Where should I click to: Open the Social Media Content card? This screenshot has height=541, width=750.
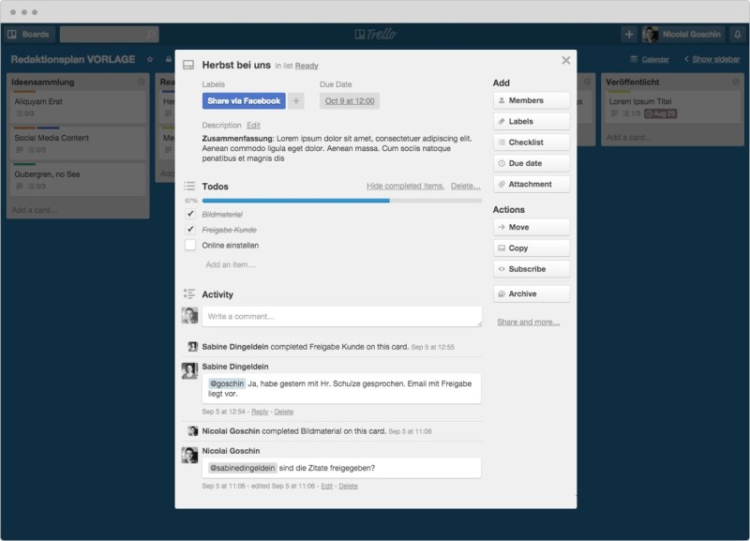(78, 143)
